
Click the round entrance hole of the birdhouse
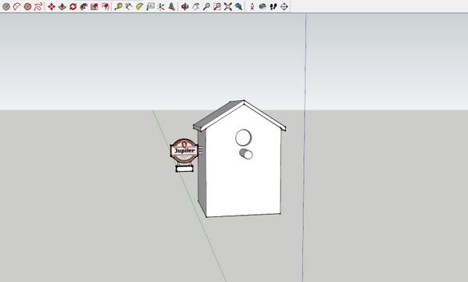[243, 137]
